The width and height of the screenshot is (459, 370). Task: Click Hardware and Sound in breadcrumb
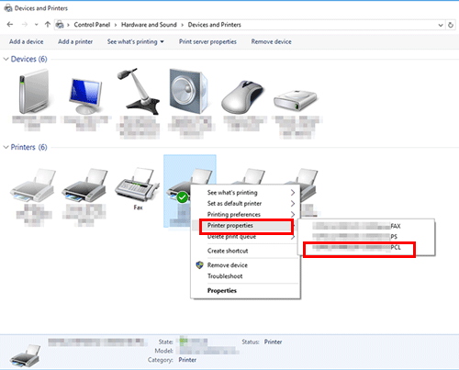(149, 25)
